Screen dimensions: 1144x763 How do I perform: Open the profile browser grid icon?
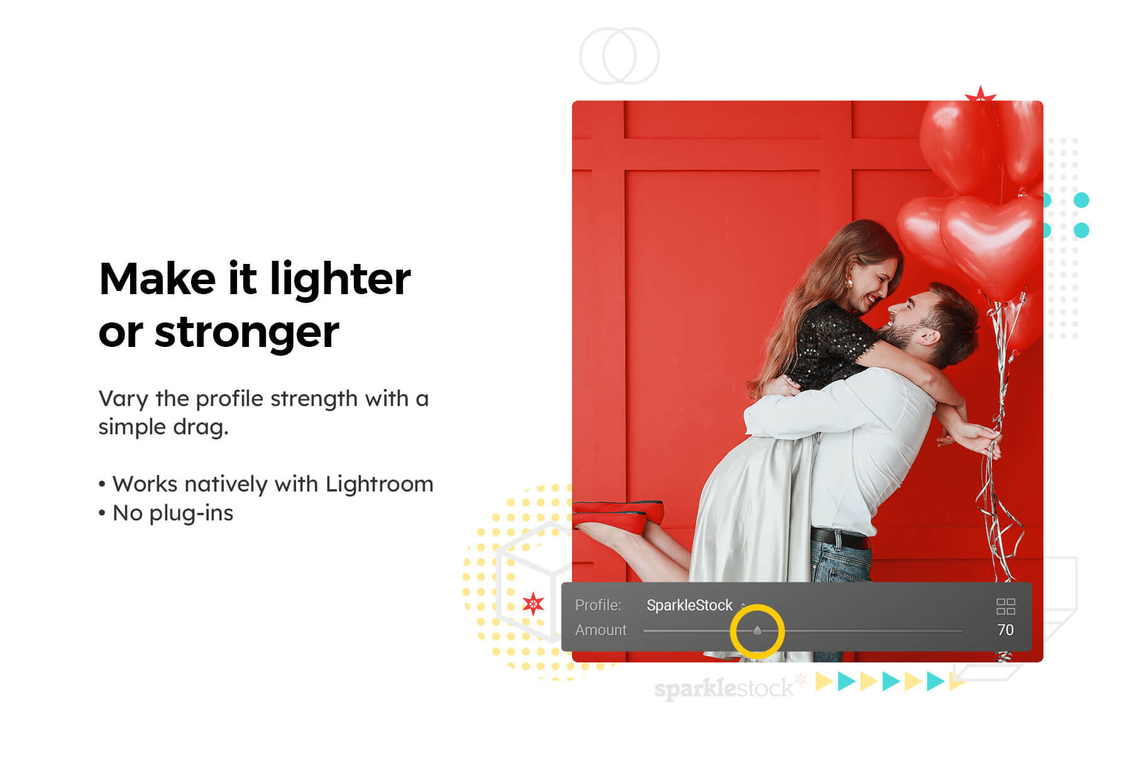pos(1005,607)
